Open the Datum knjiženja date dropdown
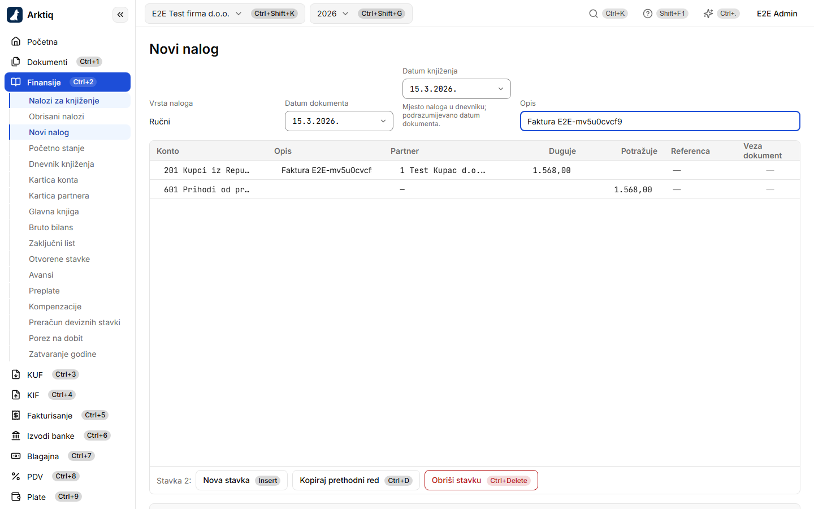Viewport: 814px width, 509px height. tap(457, 89)
